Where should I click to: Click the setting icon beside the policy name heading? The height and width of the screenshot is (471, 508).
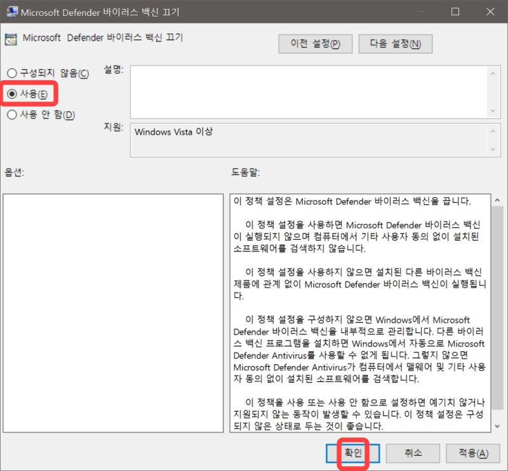[10, 38]
